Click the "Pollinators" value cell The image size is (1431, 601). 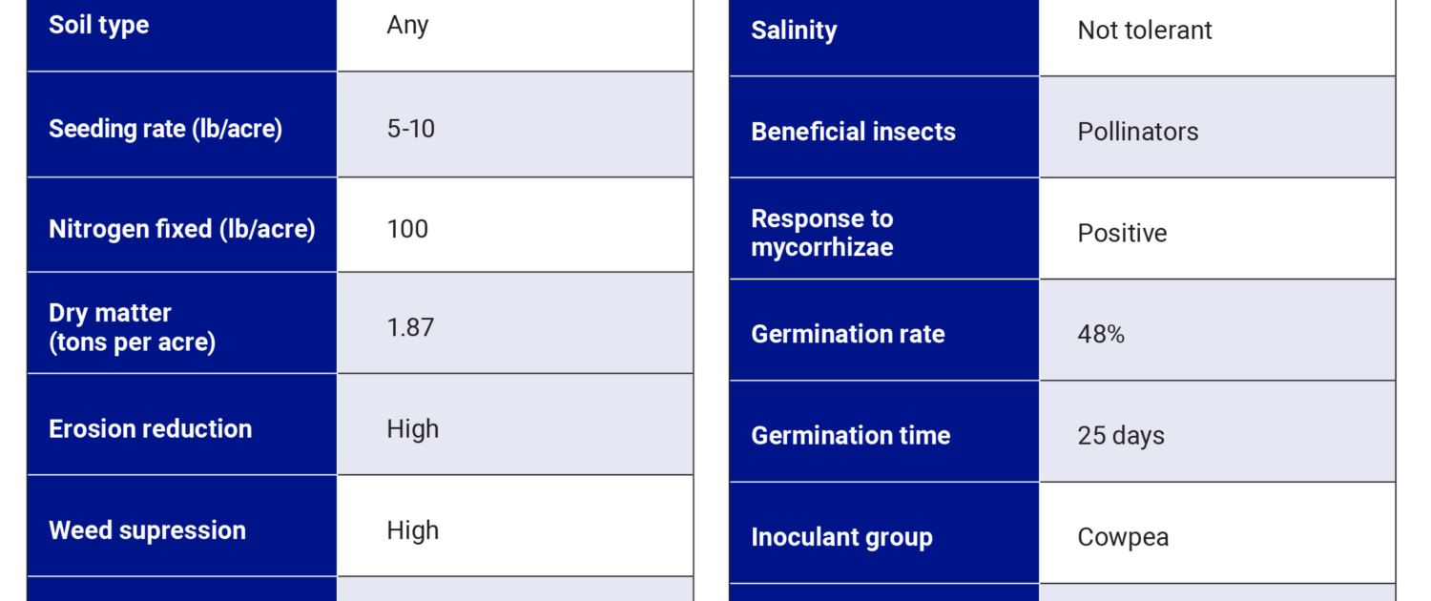click(x=1138, y=132)
